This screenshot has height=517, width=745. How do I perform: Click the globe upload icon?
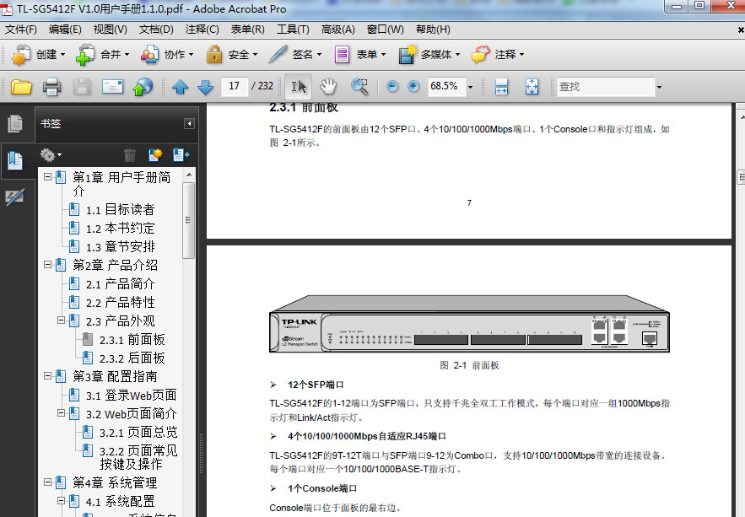143,87
